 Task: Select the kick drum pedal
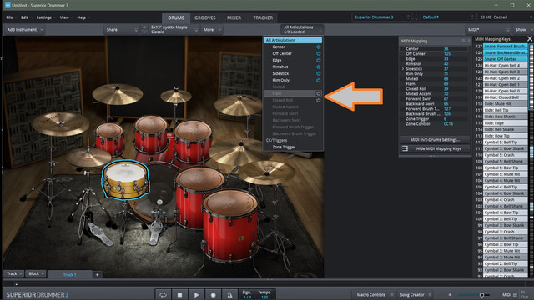(157, 232)
